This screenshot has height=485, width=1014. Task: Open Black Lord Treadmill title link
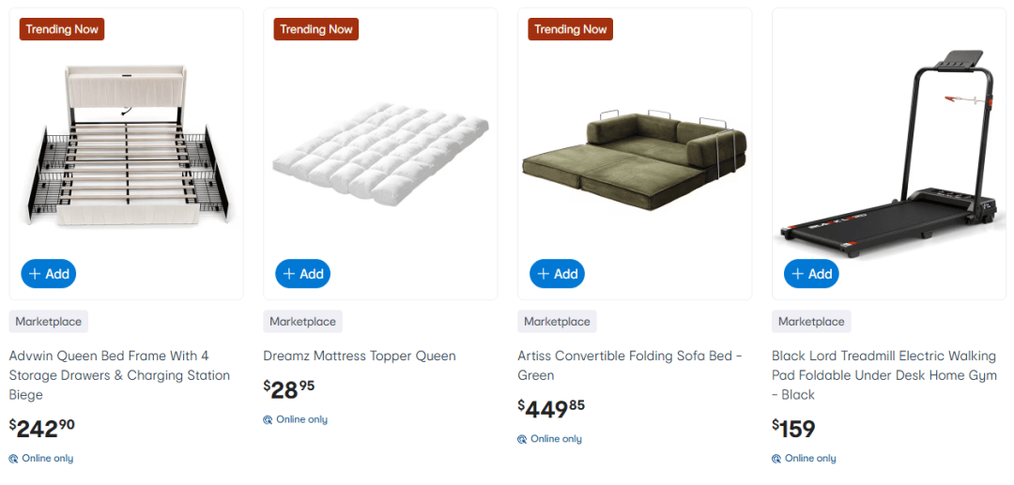883,375
